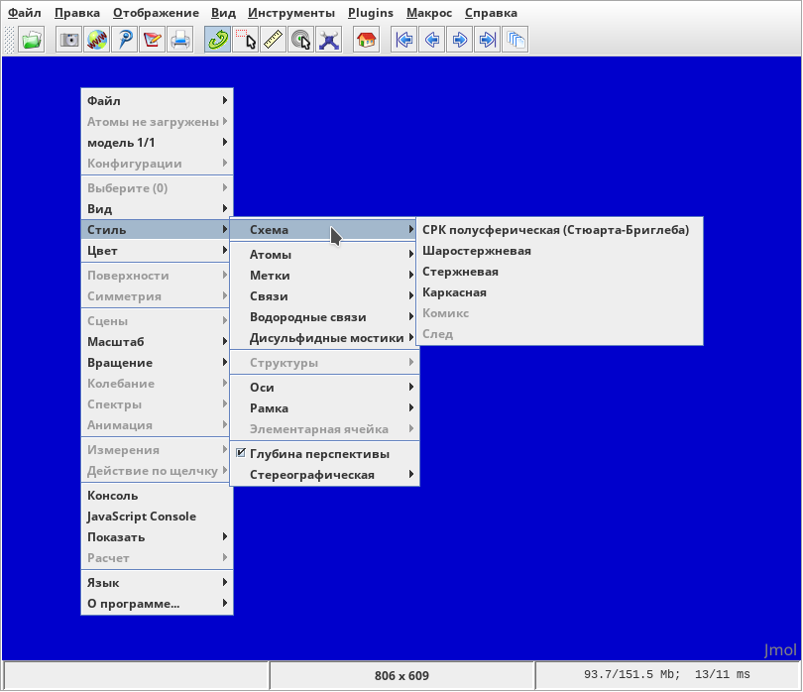The width and height of the screenshot is (803, 692).
Task: Expand the Стереографическая submenu
Action: (x=325, y=475)
